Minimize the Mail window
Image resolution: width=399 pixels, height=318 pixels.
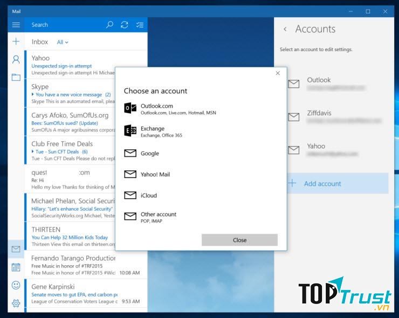(350, 11)
